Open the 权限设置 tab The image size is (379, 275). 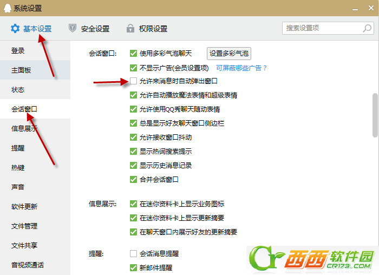[x=147, y=29]
